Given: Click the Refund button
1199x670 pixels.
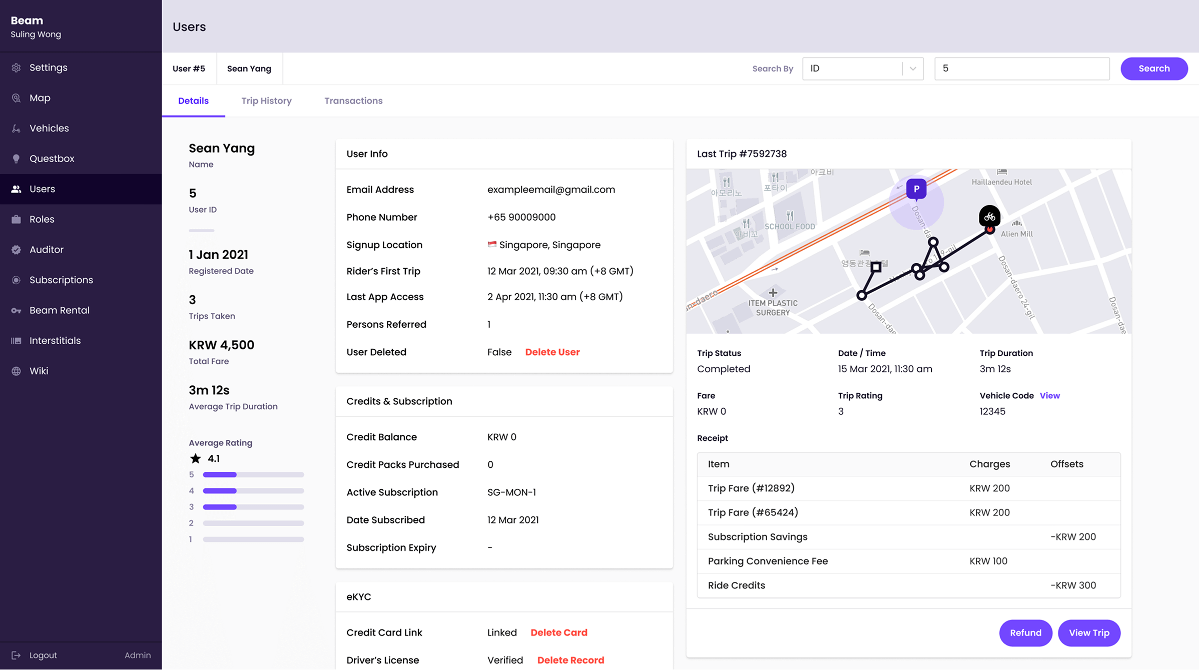Looking at the screenshot, I should [1025, 633].
